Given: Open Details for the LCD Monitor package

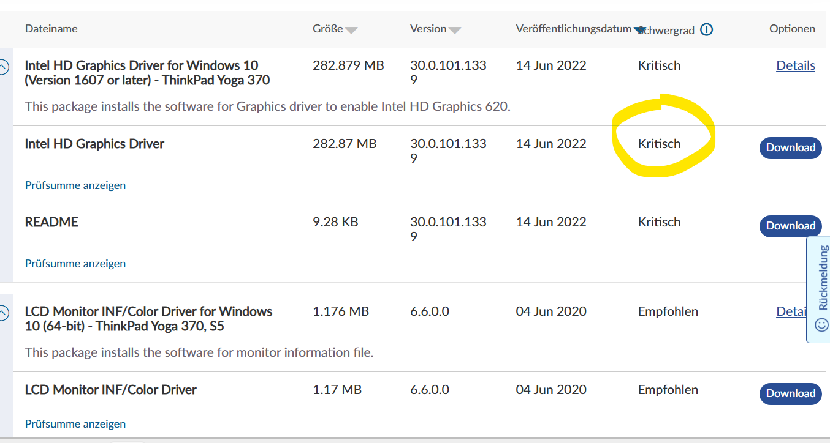Looking at the screenshot, I should click(x=790, y=311).
